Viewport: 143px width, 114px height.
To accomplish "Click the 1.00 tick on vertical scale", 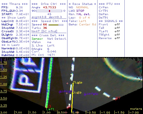I will [3, 84].
